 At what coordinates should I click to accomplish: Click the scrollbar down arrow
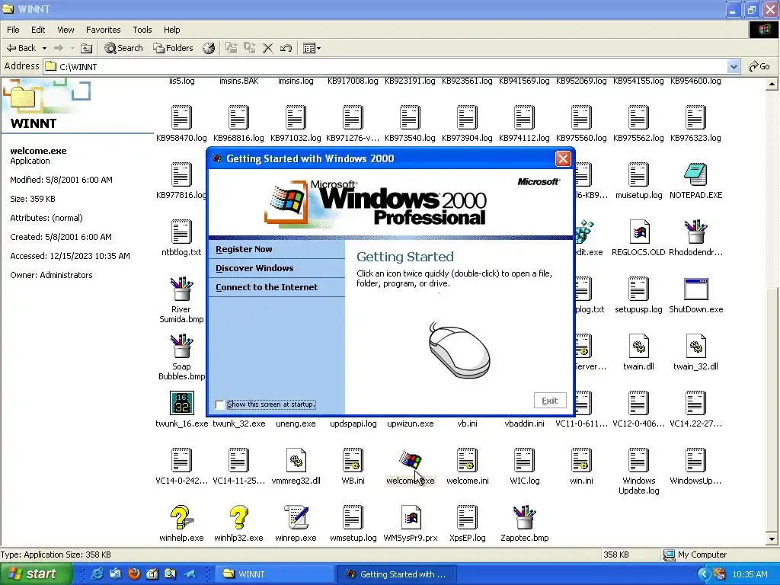[772, 539]
